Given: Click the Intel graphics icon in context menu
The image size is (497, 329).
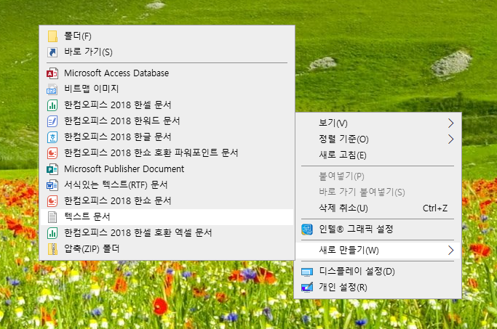Looking at the screenshot, I should coord(307,229).
